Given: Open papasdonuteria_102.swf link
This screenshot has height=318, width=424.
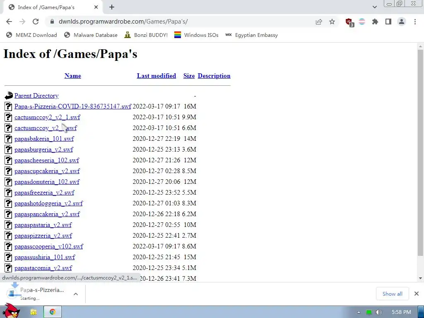Looking at the screenshot, I should pos(47,182).
